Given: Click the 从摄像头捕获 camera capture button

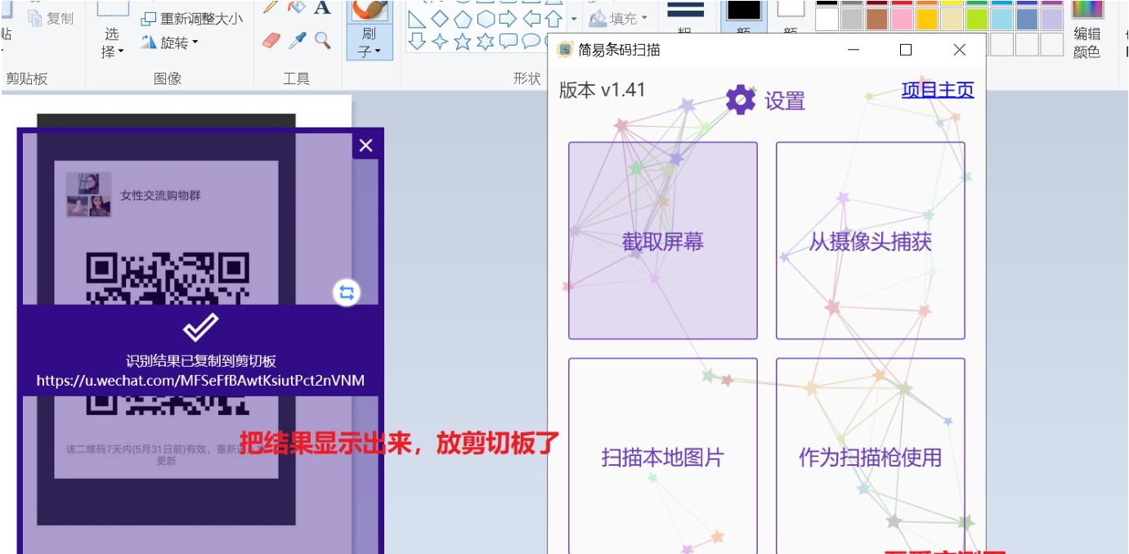Looking at the screenshot, I should (x=871, y=241).
